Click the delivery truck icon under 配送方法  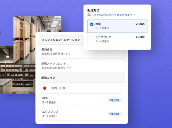(89, 15)
